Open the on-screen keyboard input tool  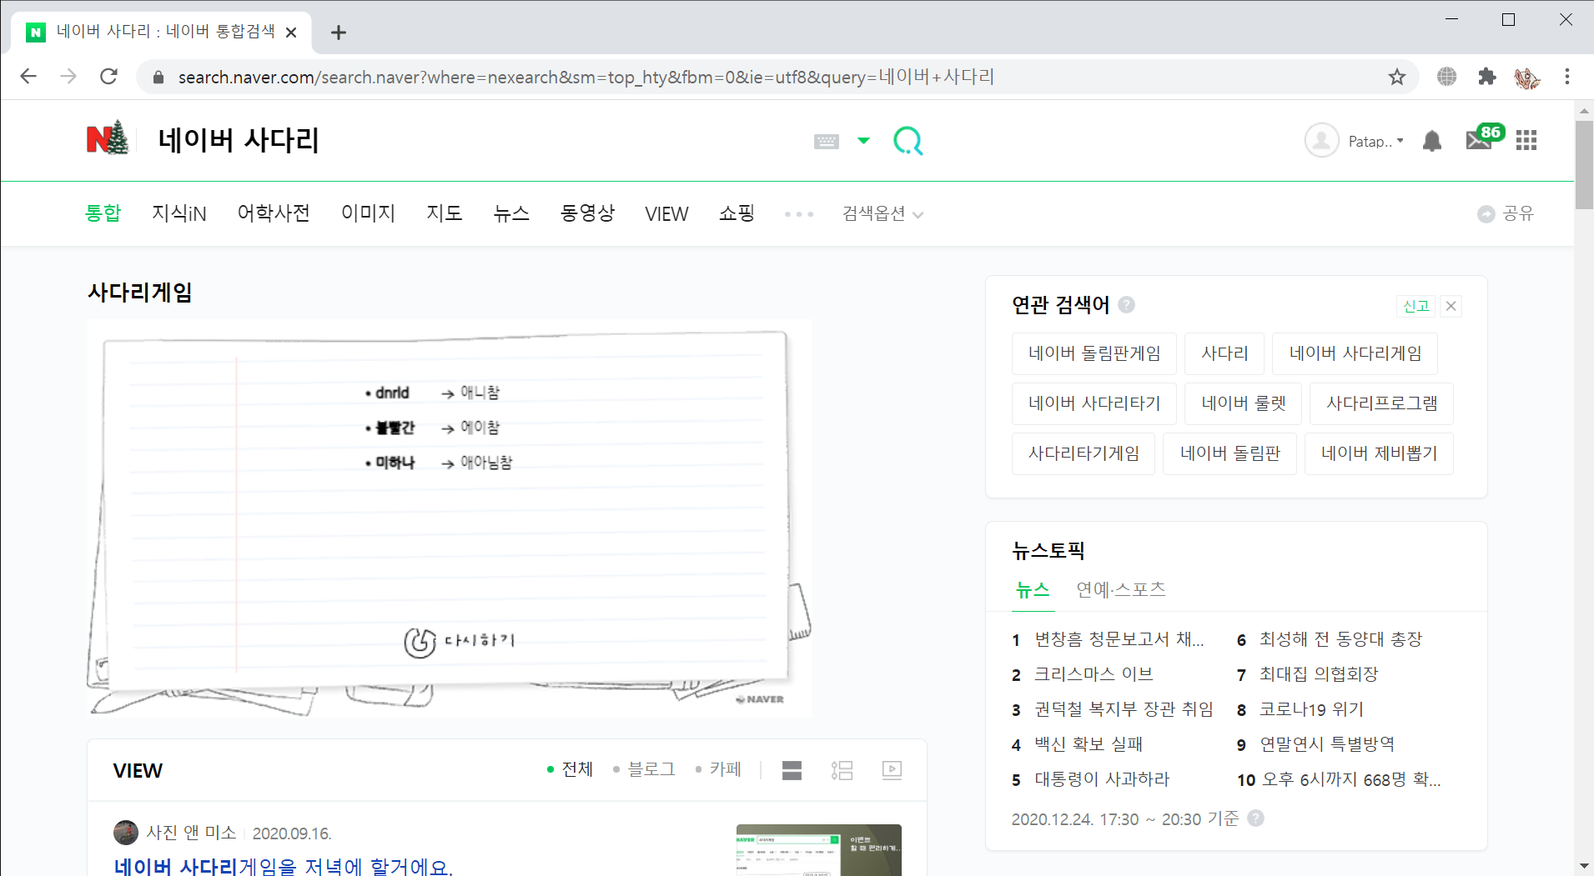pos(826,141)
